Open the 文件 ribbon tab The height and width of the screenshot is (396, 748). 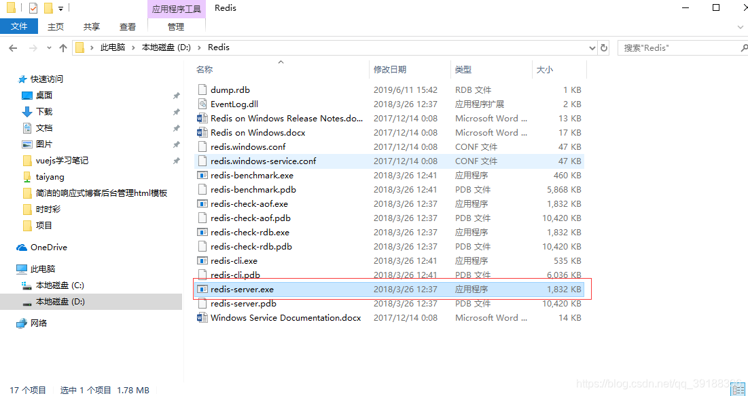click(x=19, y=26)
